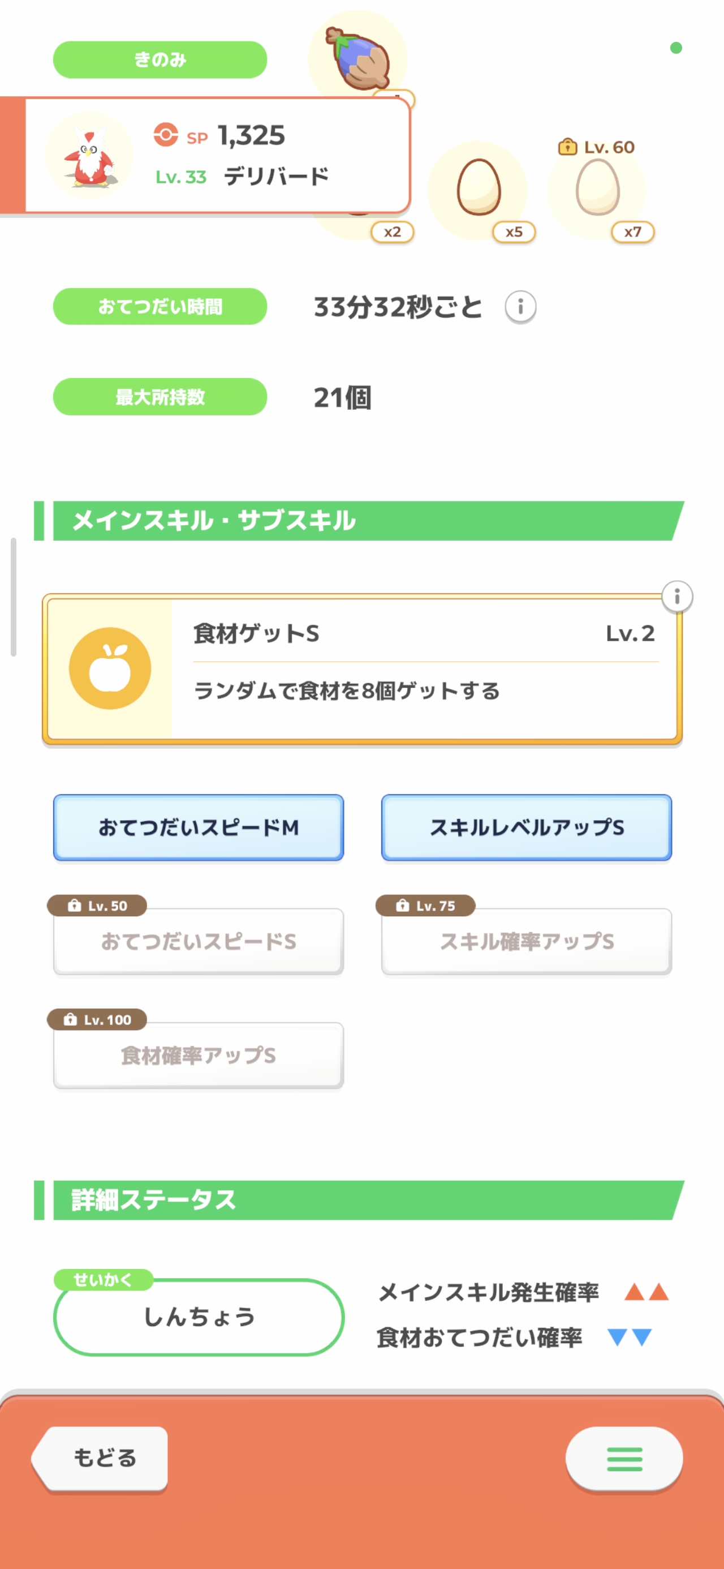Tap locked スキル確率アップS sub skill
724x1569 pixels.
point(526,941)
